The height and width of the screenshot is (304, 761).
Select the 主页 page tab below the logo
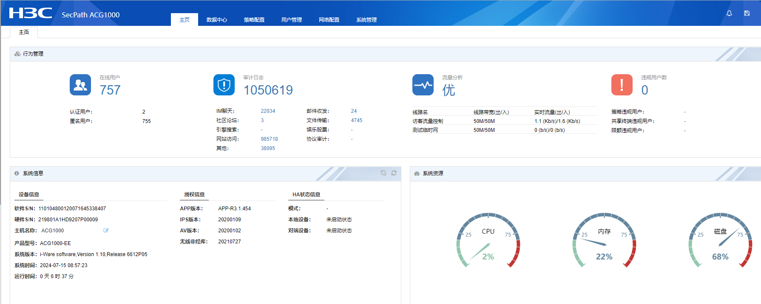coord(24,32)
